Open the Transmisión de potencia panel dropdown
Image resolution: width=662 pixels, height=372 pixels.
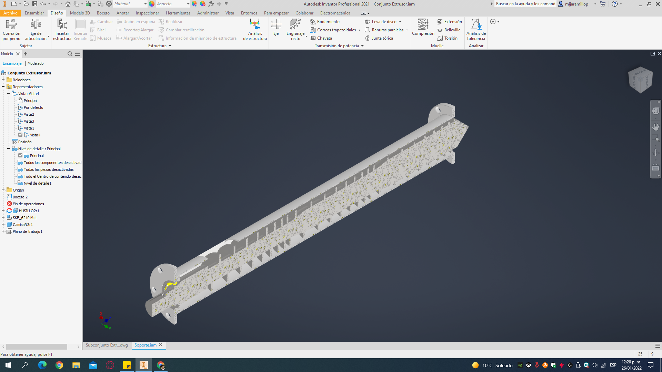(x=362, y=46)
